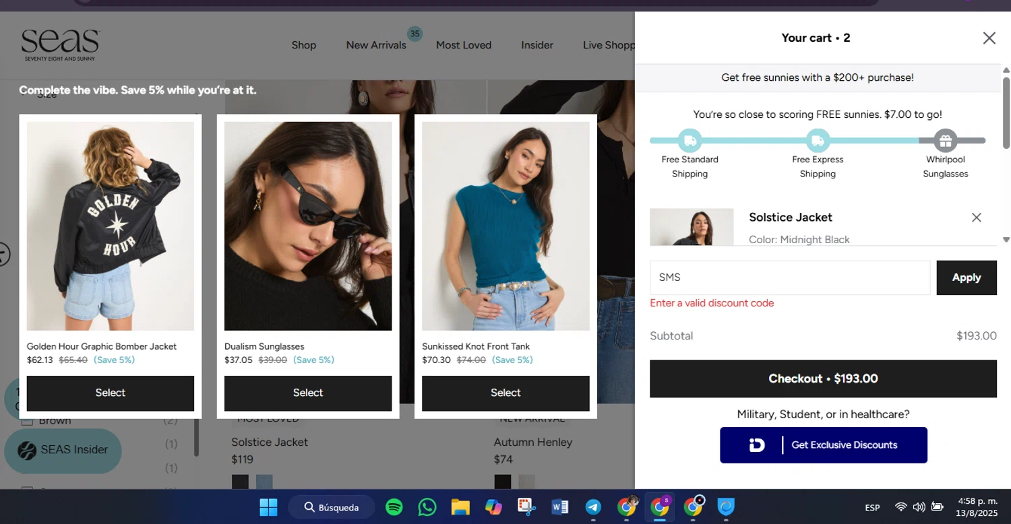Click the Your cart • 2 heading

(816, 38)
